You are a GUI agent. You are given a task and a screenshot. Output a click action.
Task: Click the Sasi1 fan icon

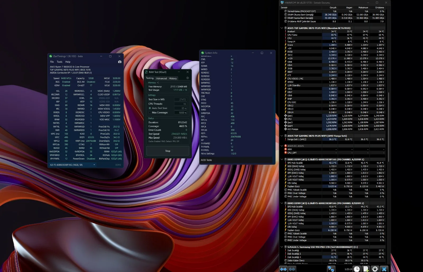[286, 116]
